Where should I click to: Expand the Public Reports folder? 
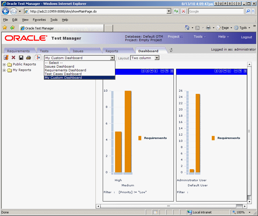(4, 65)
